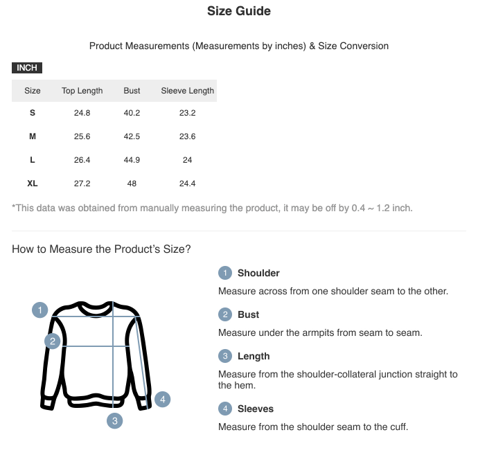
Task: Select the XL size row label
Action: [x=33, y=184]
